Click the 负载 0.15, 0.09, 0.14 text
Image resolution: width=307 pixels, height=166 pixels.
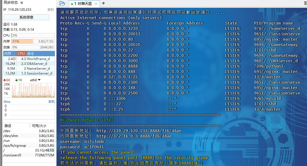pyautogui.click(x=19, y=30)
